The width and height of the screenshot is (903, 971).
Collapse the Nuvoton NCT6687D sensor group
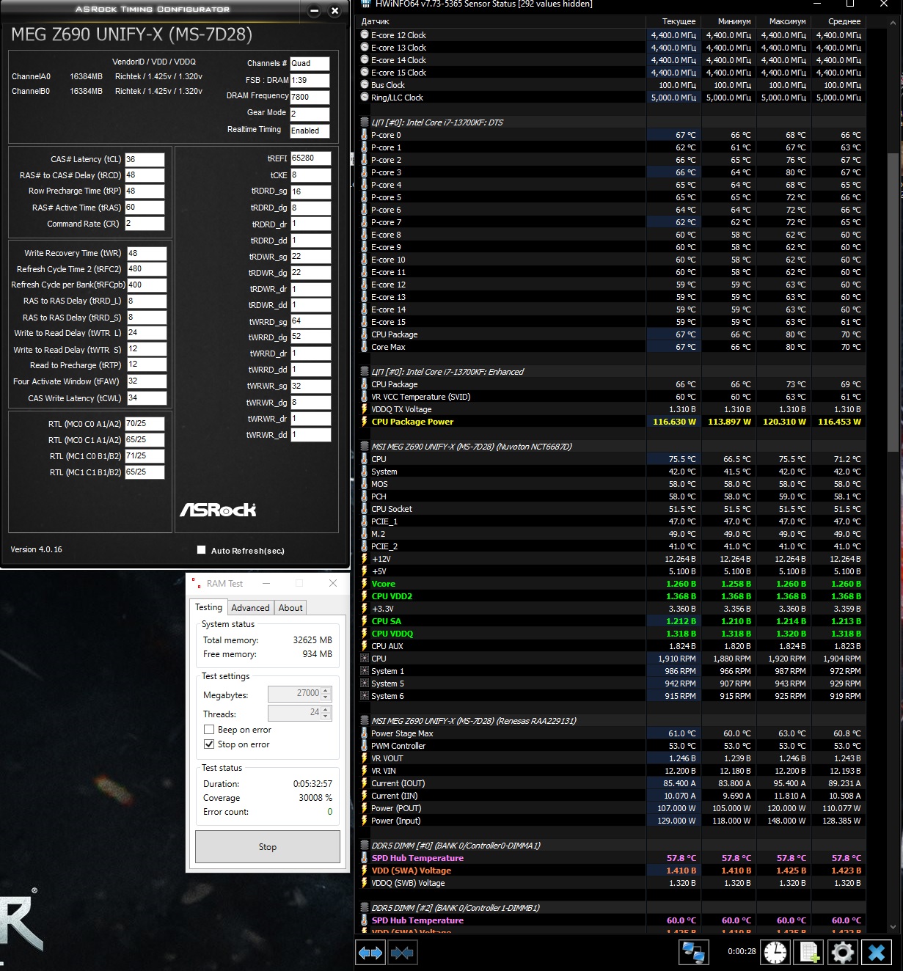click(365, 447)
